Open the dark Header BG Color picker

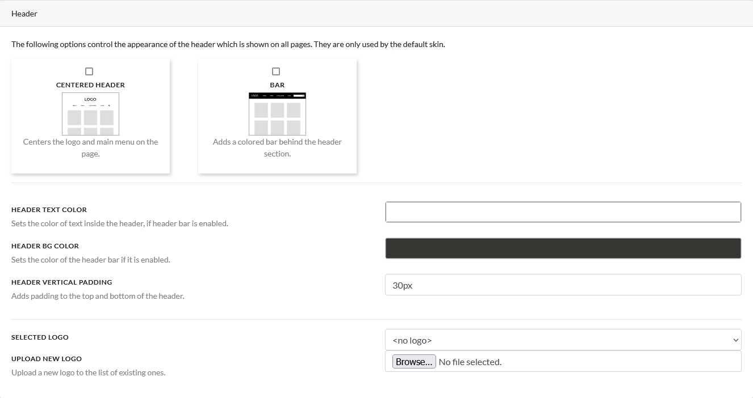pyautogui.click(x=563, y=248)
